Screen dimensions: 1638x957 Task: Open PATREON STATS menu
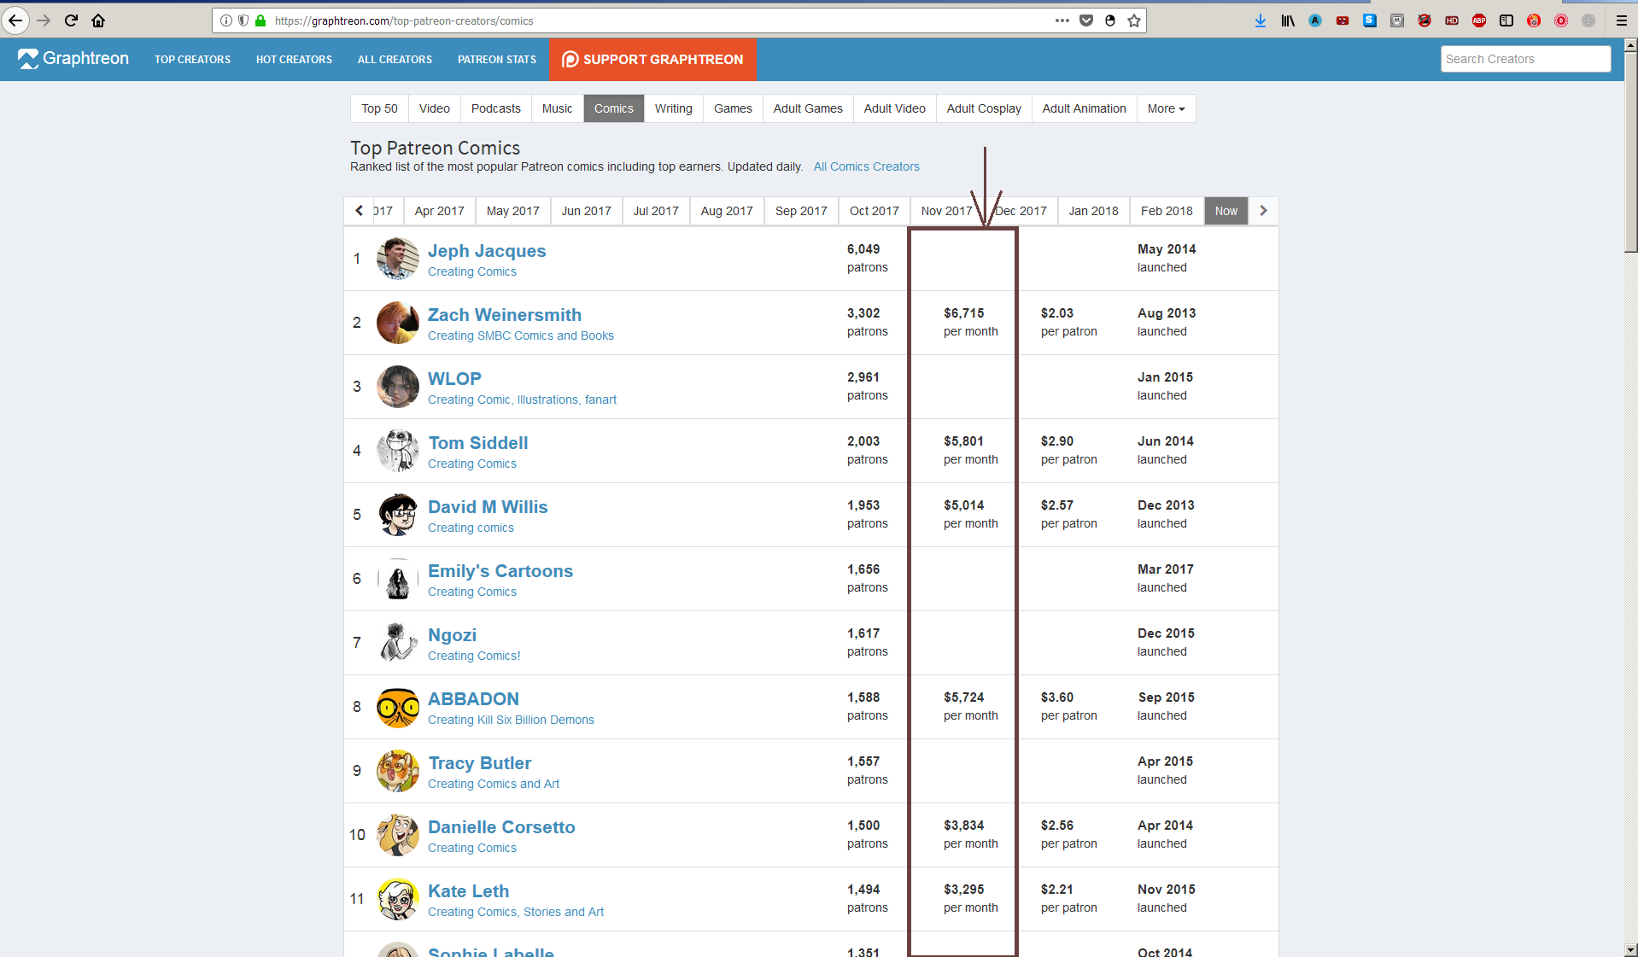pyautogui.click(x=497, y=60)
